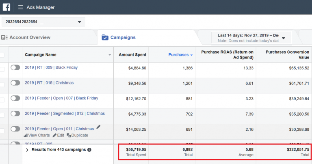Open the Last 14 days date range dropdown
The height and width of the screenshot is (164, 312).
(x=251, y=38)
